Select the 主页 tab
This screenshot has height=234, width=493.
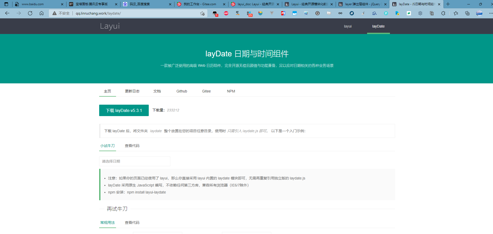(107, 91)
